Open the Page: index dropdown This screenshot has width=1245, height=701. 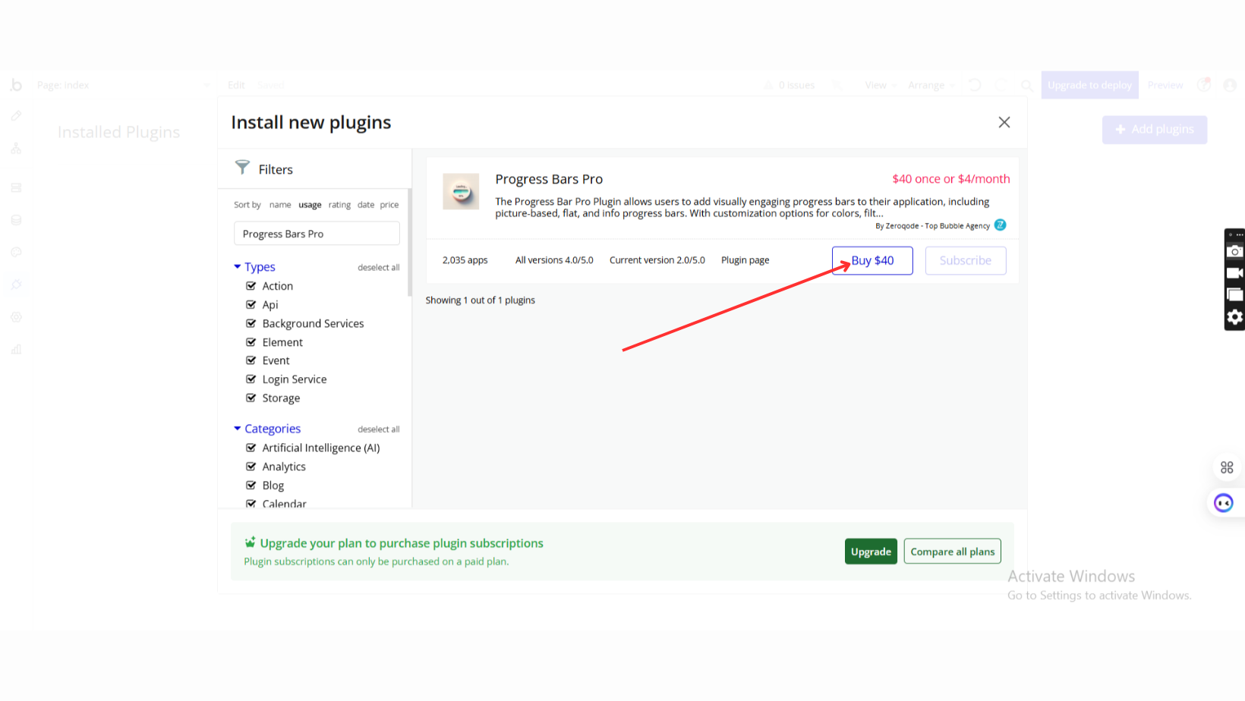pos(121,85)
